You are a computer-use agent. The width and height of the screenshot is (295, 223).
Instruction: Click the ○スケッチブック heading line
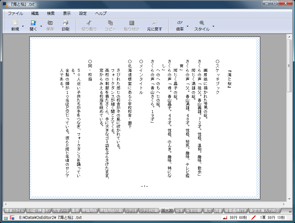pyautogui.click(x=217, y=77)
